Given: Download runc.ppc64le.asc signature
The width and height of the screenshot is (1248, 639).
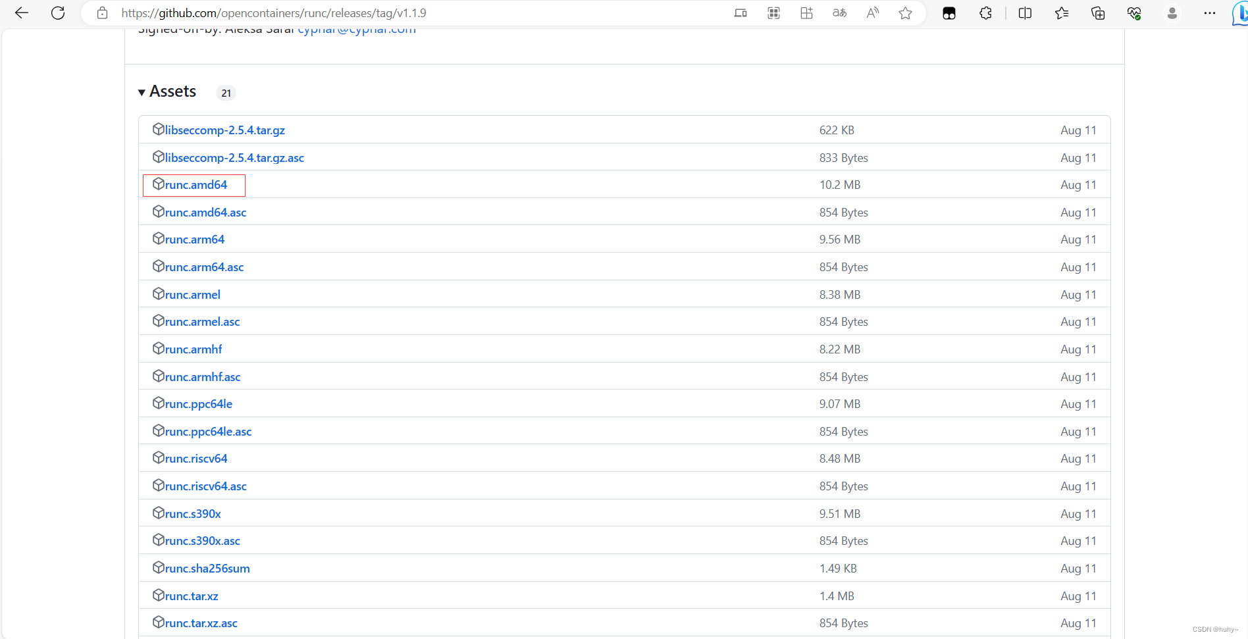Looking at the screenshot, I should (x=208, y=432).
